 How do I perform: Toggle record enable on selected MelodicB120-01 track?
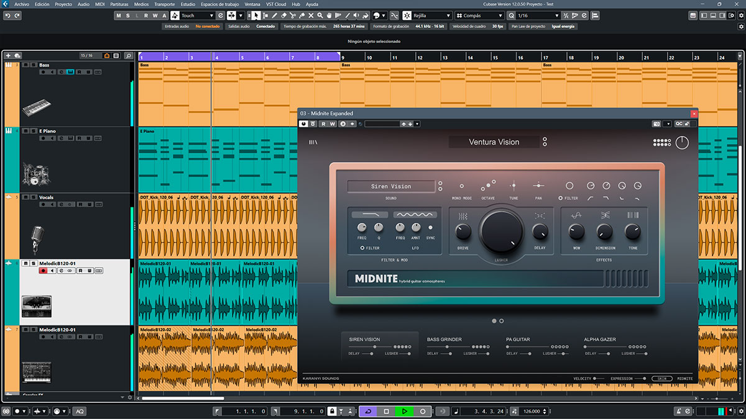pyautogui.click(x=43, y=271)
